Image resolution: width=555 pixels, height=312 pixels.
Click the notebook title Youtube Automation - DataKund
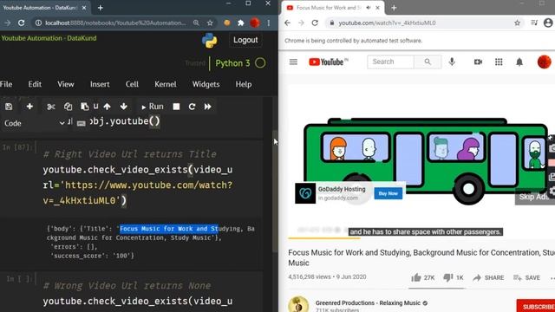[49, 38]
